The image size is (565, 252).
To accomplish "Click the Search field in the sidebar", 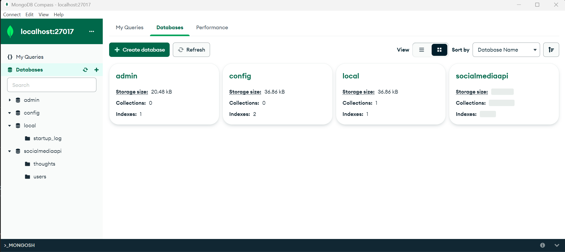I will coord(52,85).
